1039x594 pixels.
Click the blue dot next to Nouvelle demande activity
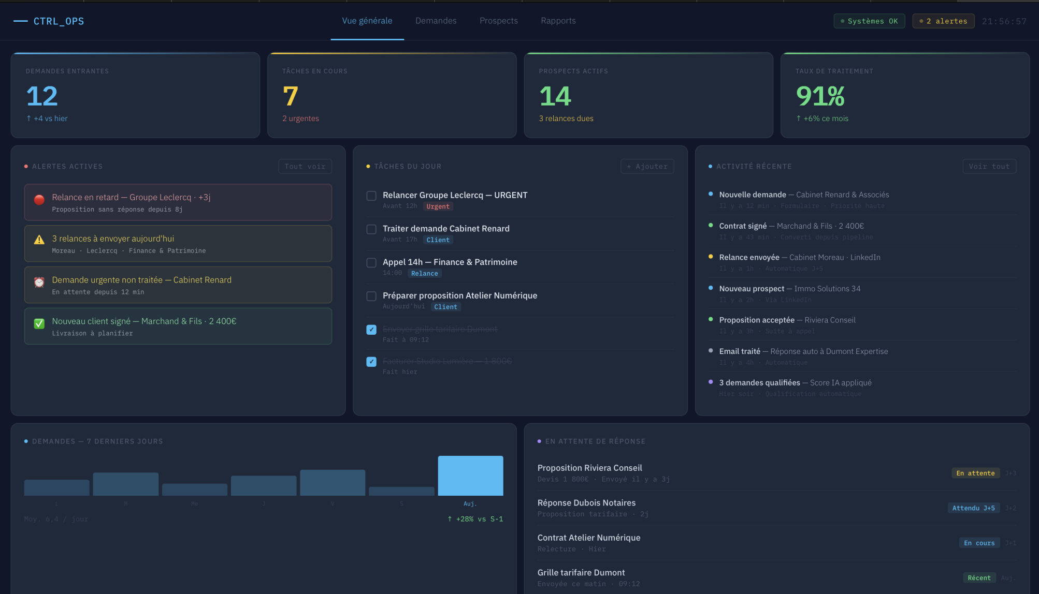pos(710,195)
